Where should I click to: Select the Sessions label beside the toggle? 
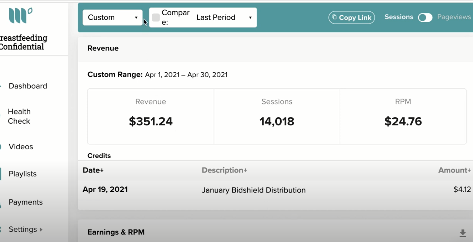tap(399, 17)
